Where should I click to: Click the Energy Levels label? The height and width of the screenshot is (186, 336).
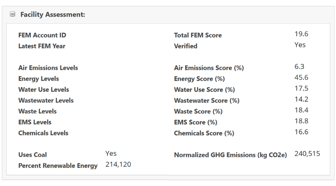click(x=38, y=78)
